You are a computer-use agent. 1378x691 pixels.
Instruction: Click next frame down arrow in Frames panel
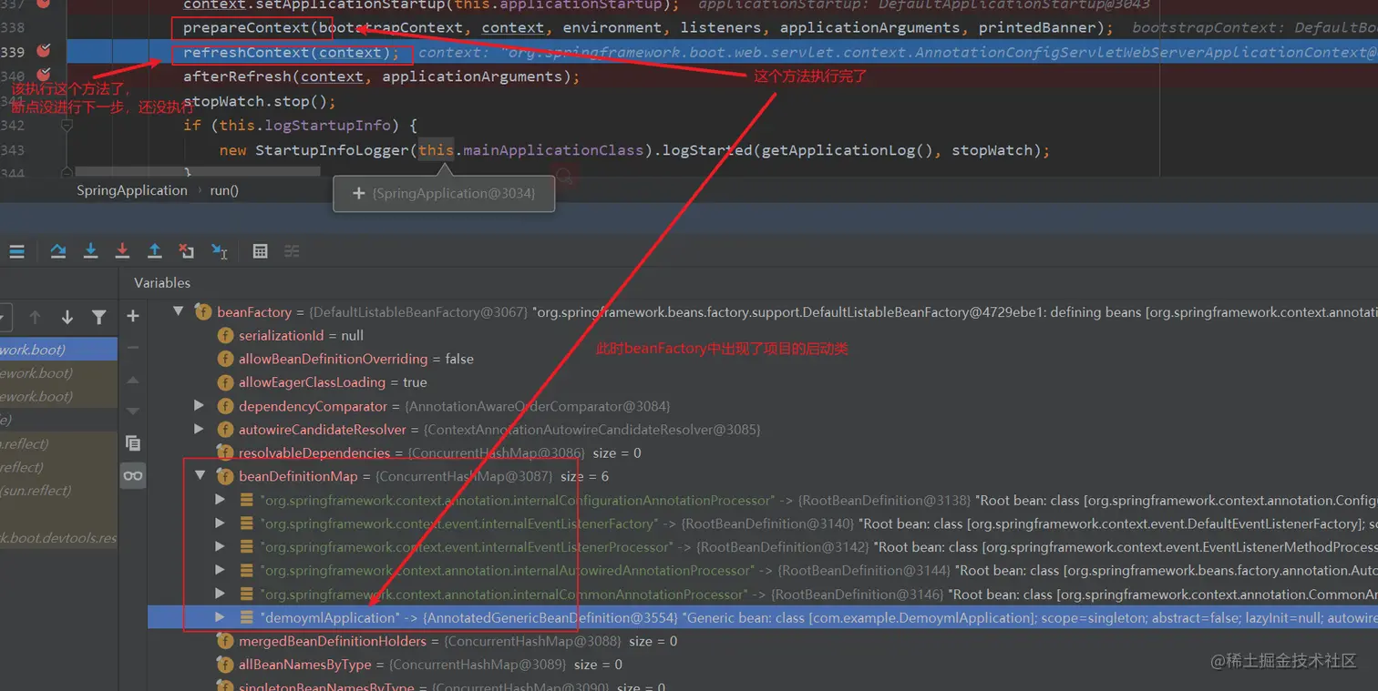[x=67, y=317]
